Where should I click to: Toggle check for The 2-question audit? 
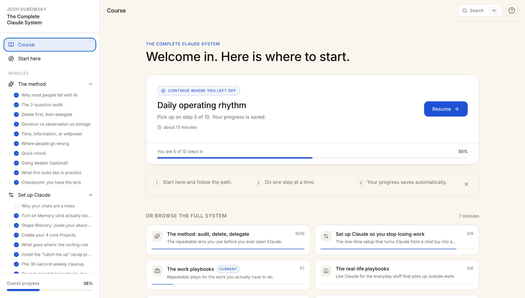16,105
